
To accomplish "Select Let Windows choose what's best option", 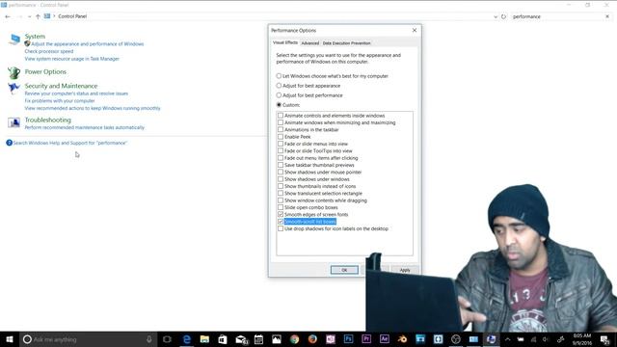I will (279, 76).
